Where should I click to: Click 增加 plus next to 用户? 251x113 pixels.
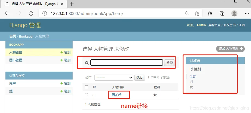65,83
